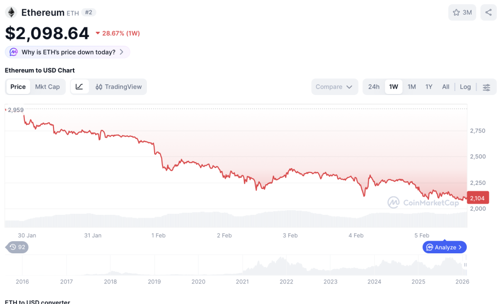Click the Ethereum coin logo
Screen dimensions: 498x304
[x=10, y=12]
